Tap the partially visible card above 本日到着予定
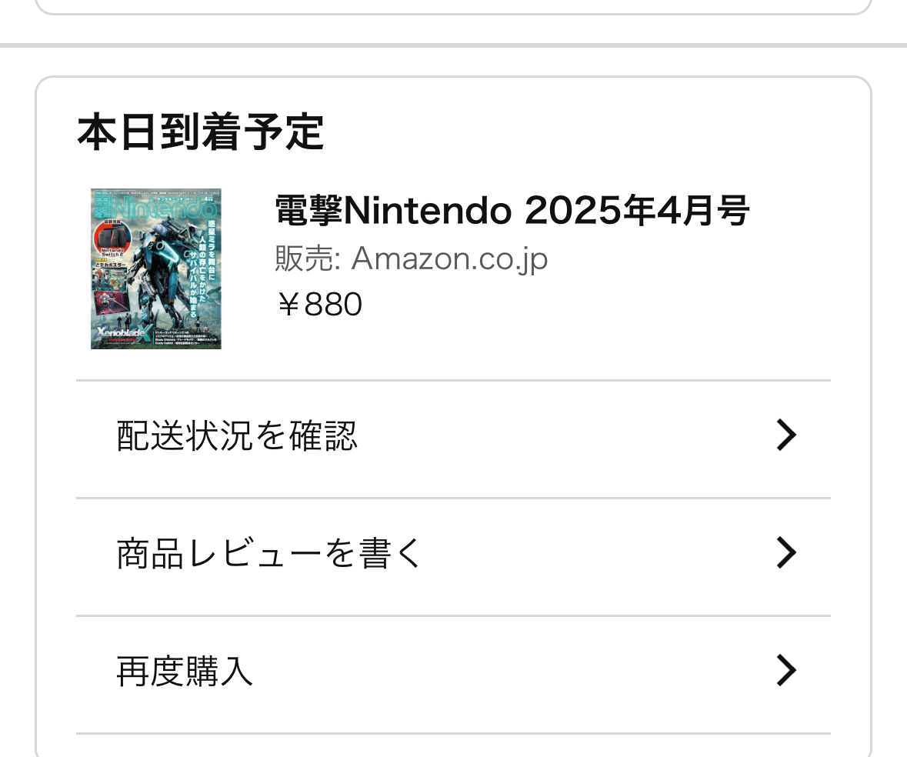This screenshot has height=757, width=907. [x=453, y=6]
